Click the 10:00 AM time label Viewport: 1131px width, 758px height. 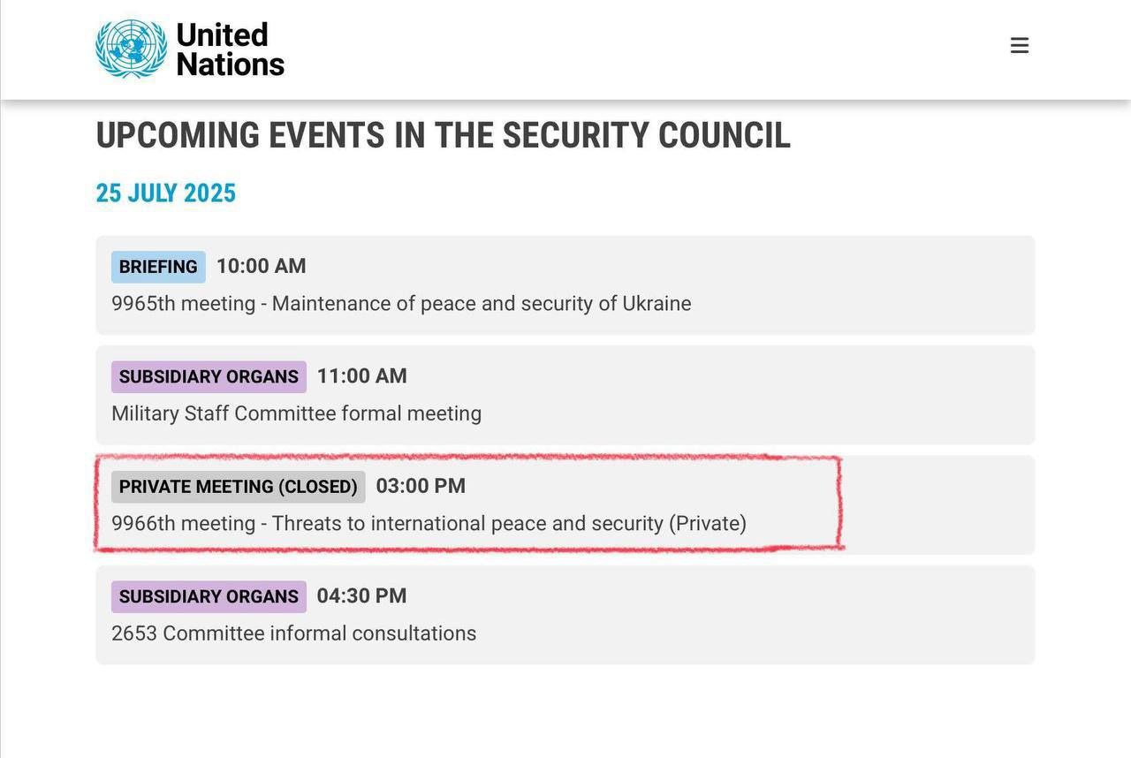262,266
